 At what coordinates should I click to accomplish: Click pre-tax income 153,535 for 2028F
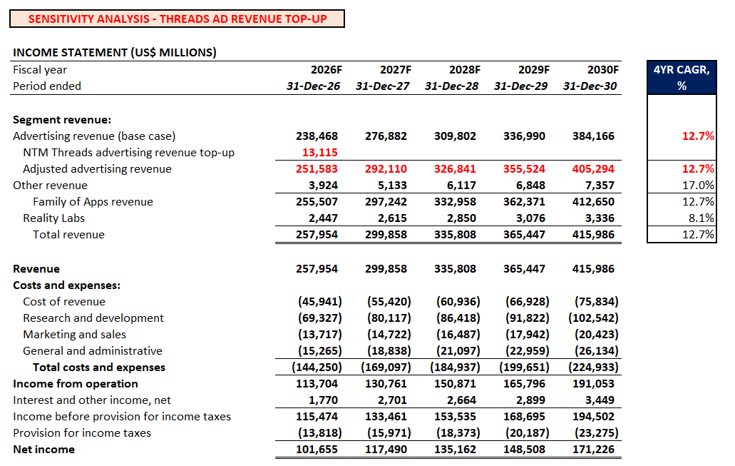[x=455, y=417]
